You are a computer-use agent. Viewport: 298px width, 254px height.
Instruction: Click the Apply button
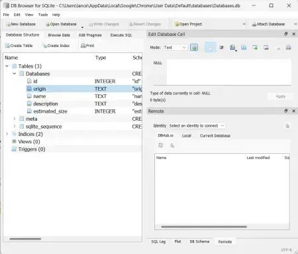(x=281, y=96)
